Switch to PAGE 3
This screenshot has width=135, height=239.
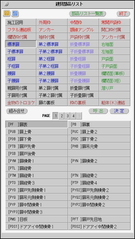tap(67, 116)
